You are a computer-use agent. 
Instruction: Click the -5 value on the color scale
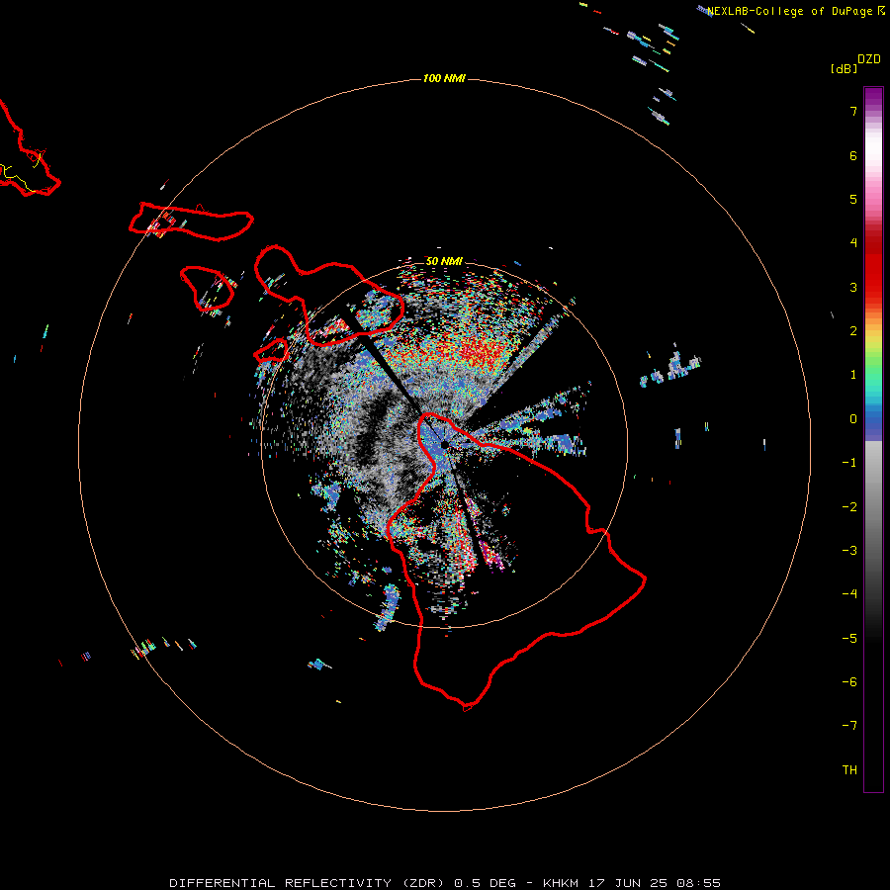click(849, 639)
